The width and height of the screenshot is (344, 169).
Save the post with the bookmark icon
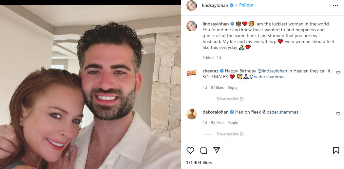point(336,150)
